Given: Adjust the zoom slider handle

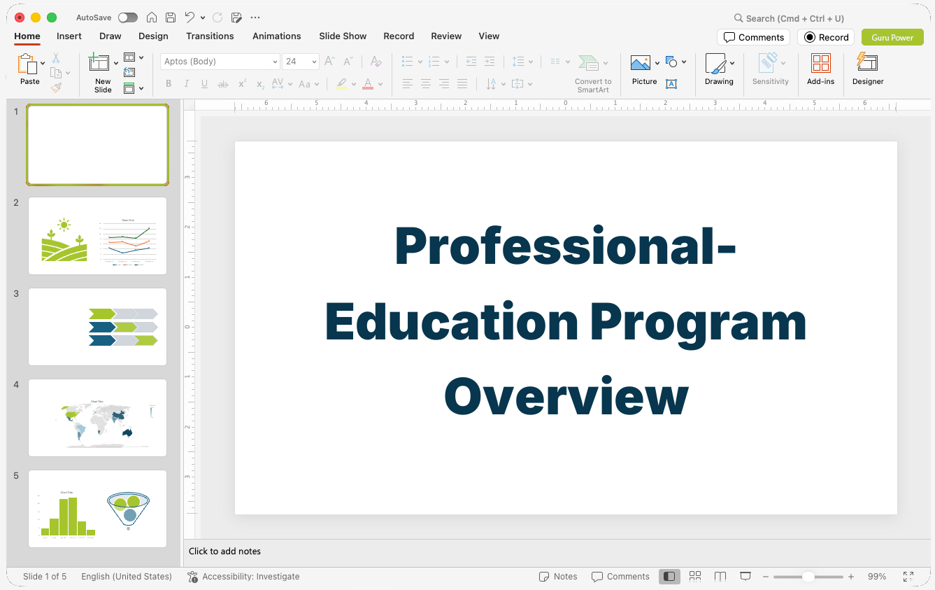Looking at the screenshot, I should 808,577.
